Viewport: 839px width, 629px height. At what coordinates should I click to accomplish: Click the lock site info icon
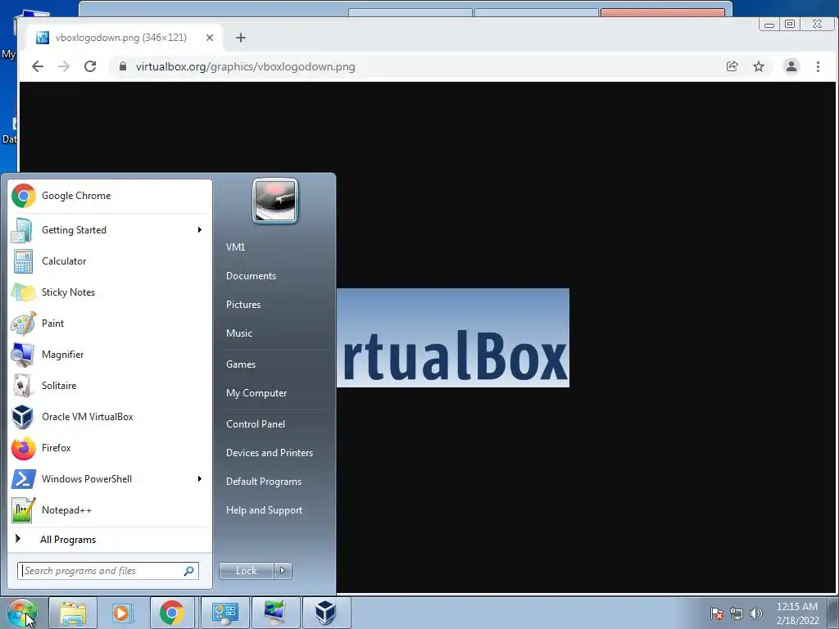coord(123,66)
